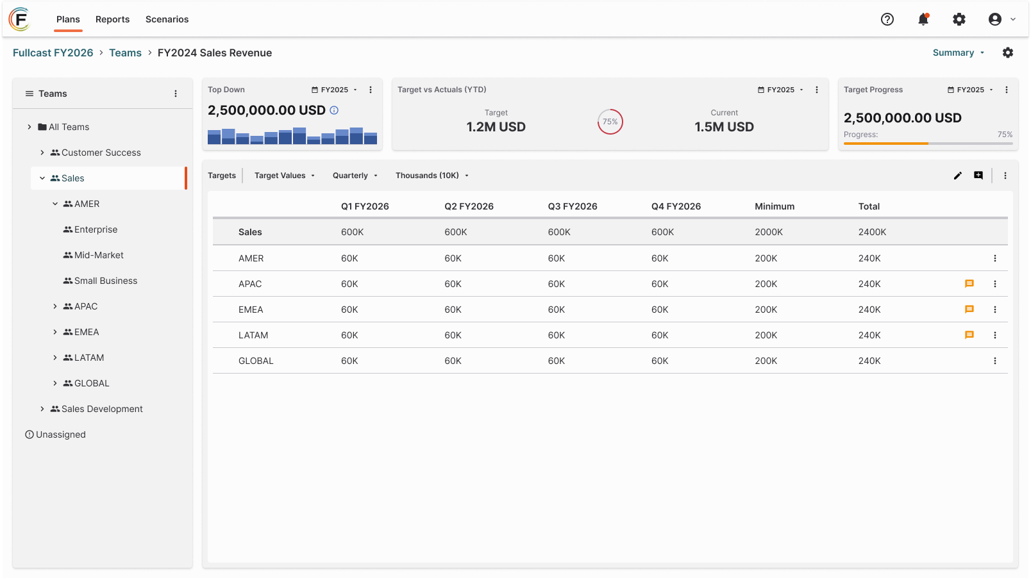The image size is (1031, 578).
Task: Expand GLOBAL team node
Action: point(55,383)
